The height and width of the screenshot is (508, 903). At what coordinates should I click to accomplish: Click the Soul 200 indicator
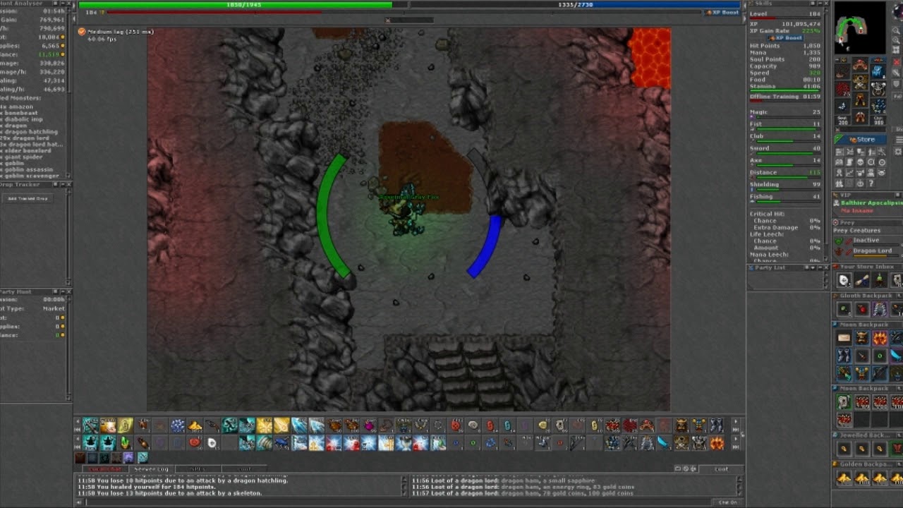tap(842, 120)
